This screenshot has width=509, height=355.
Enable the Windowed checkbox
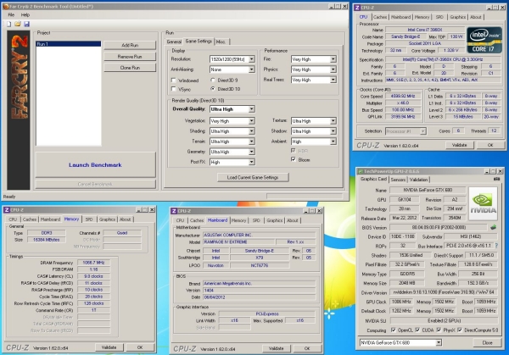pyautogui.click(x=174, y=80)
